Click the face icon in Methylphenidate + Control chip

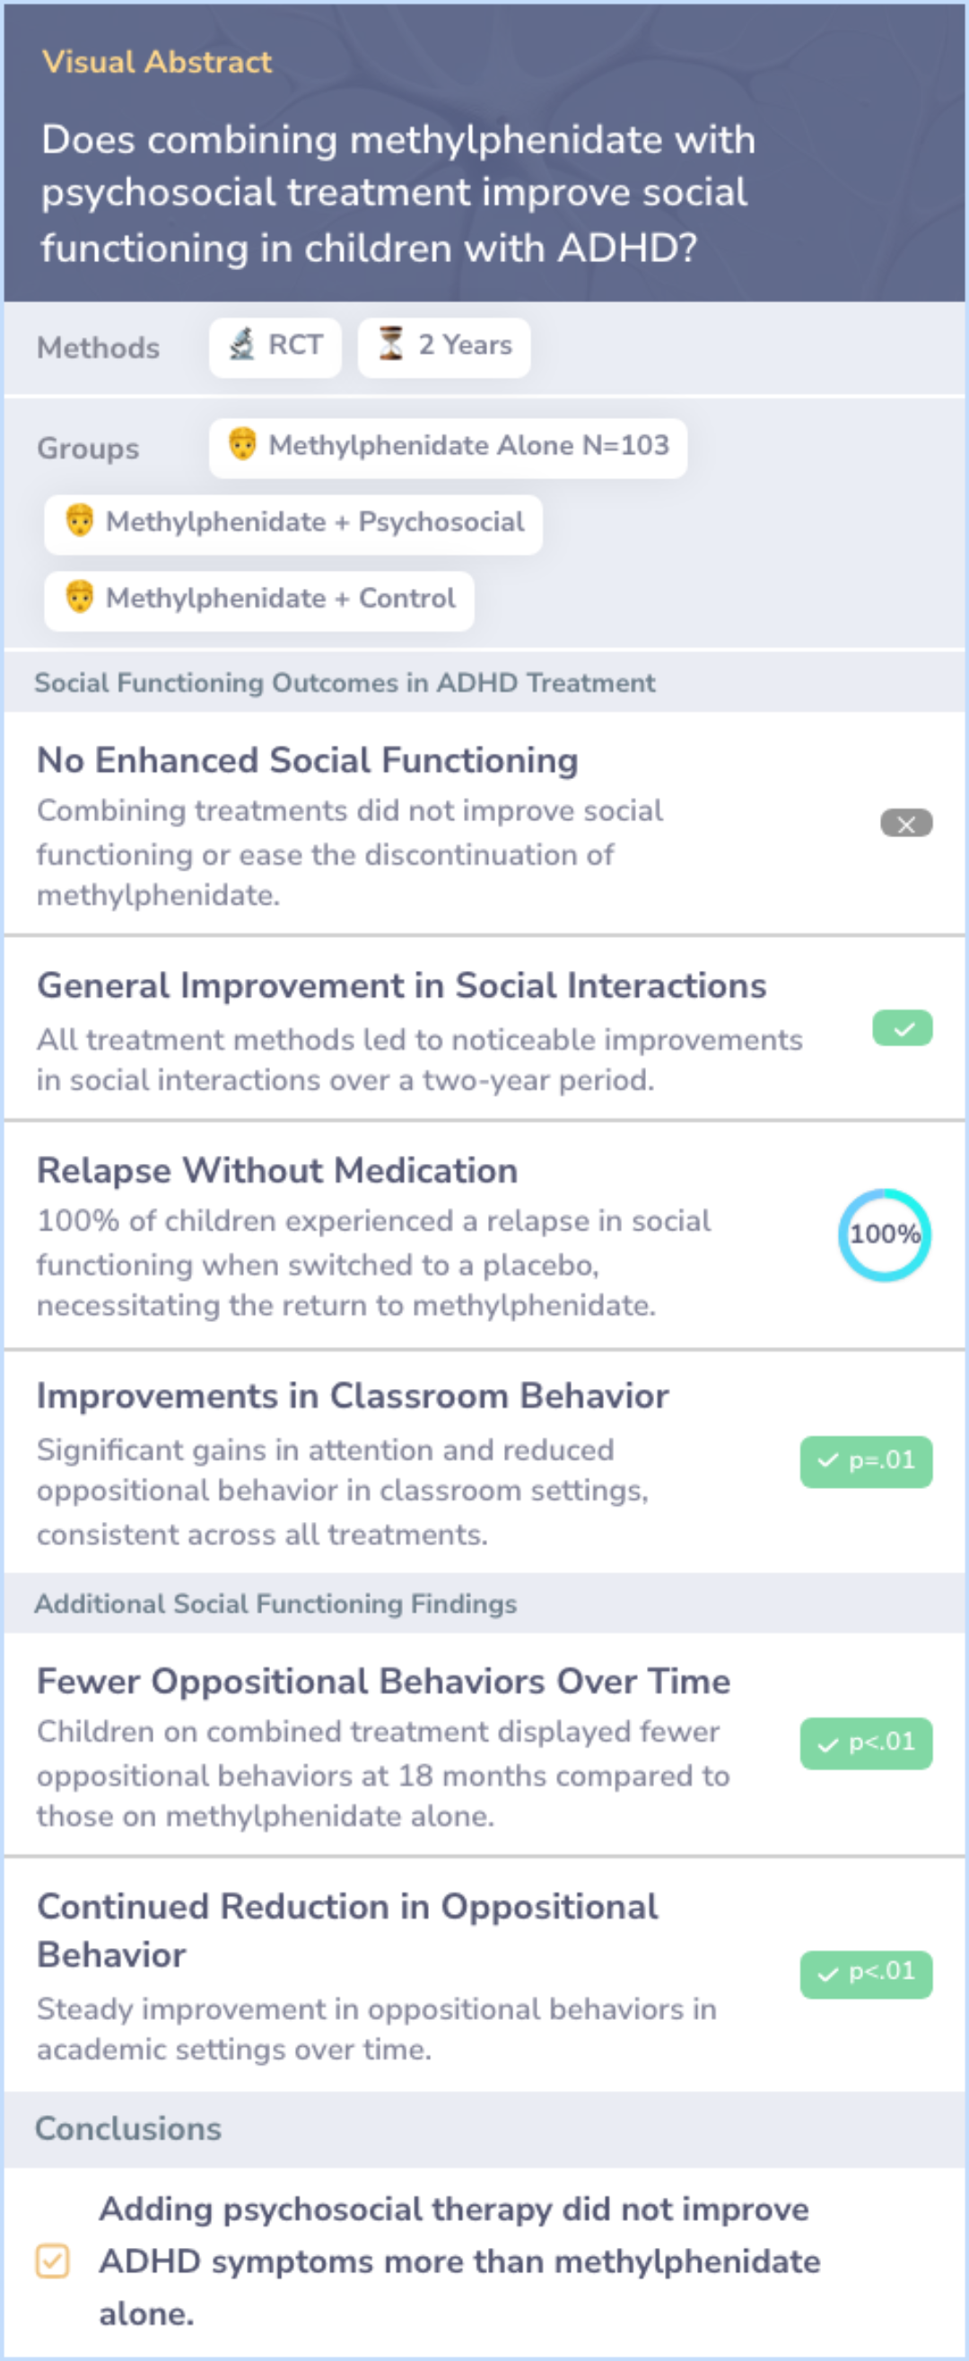tap(80, 598)
